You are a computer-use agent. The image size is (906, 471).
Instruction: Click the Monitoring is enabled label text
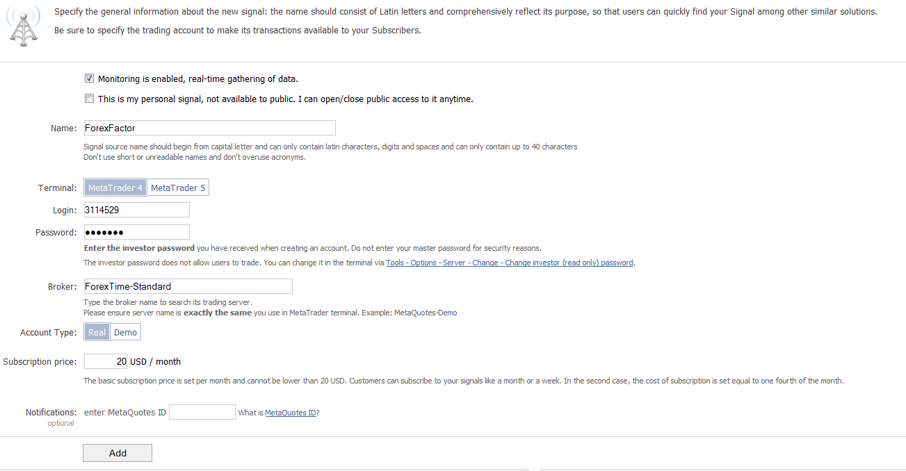197,79
